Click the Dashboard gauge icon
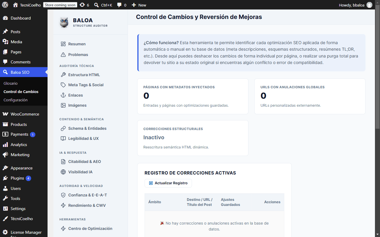This screenshot has height=237, width=380. pyautogui.click(x=5, y=18)
